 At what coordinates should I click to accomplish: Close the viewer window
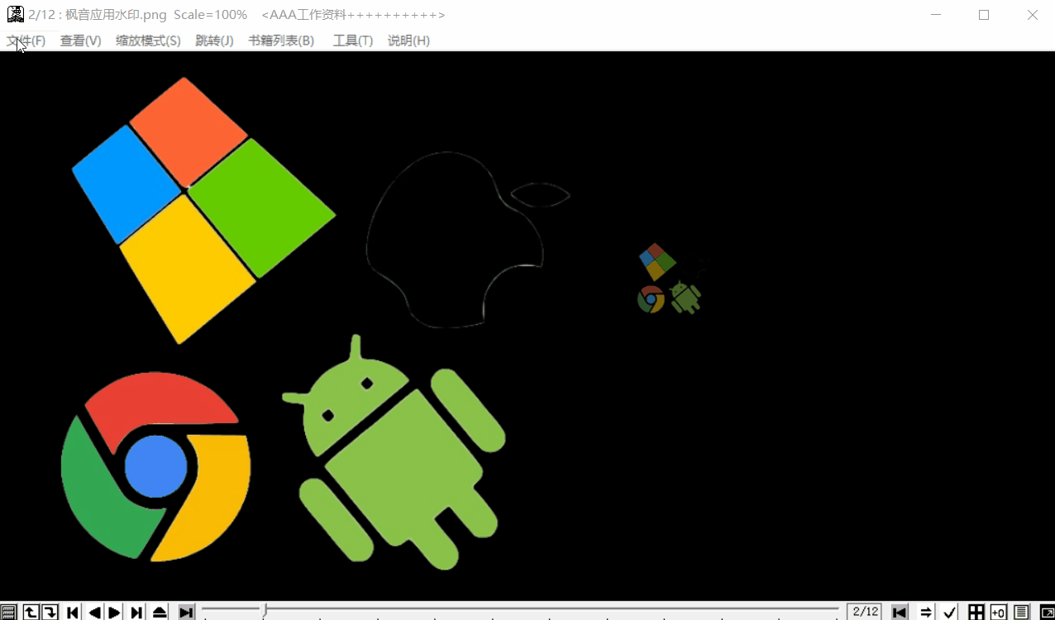(x=1032, y=14)
